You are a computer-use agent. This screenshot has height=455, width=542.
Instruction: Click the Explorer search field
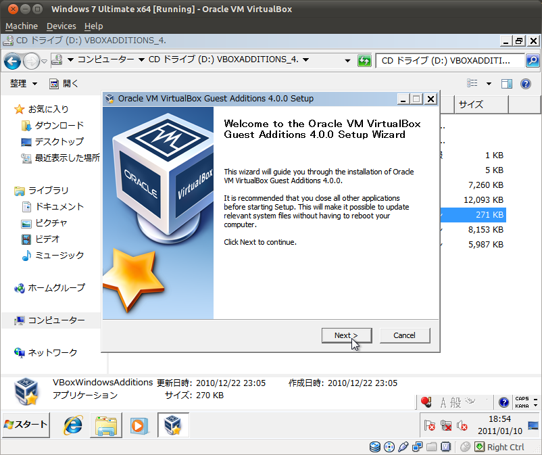450,61
